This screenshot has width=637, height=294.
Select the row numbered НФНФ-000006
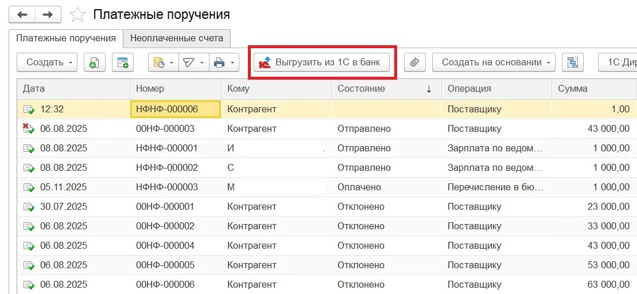click(175, 109)
